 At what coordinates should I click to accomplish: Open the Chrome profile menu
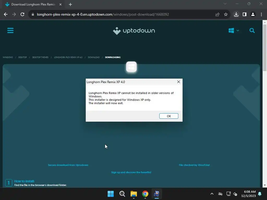[x=253, y=15]
